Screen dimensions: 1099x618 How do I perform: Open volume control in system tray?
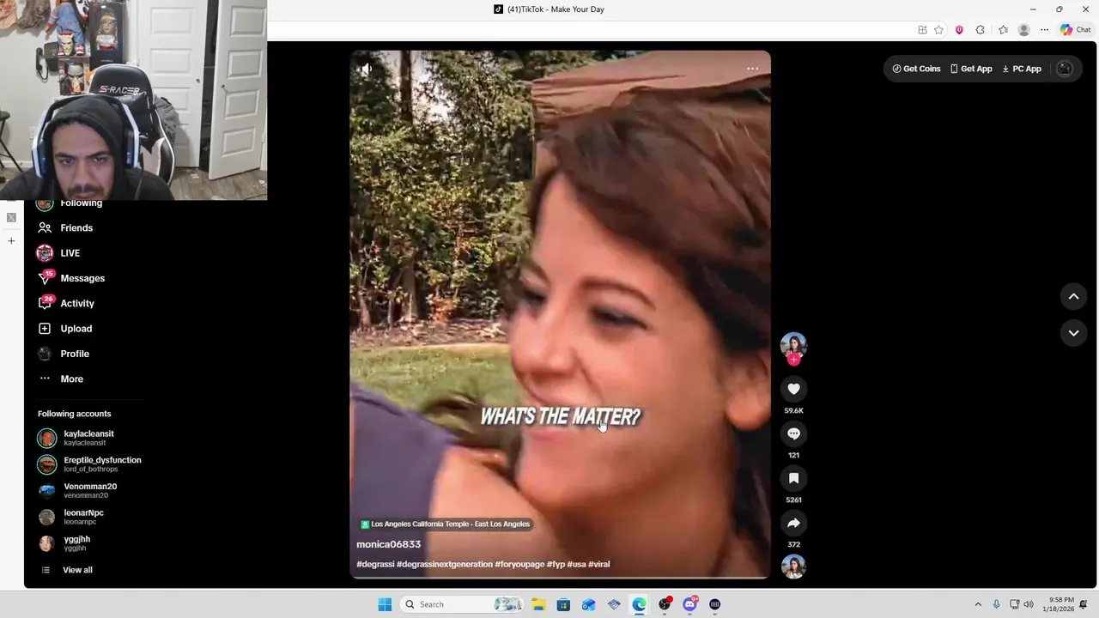point(1028,604)
